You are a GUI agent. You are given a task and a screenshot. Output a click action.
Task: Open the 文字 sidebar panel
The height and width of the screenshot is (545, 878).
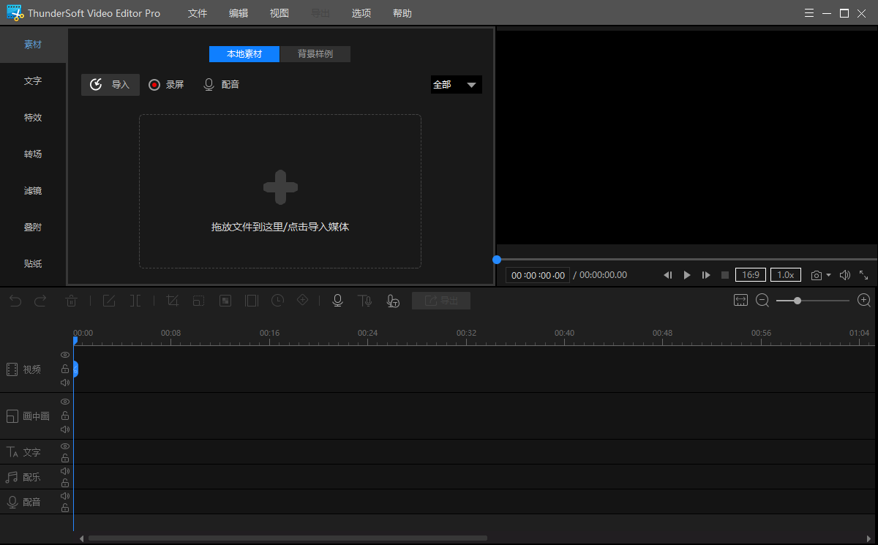point(33,81)
